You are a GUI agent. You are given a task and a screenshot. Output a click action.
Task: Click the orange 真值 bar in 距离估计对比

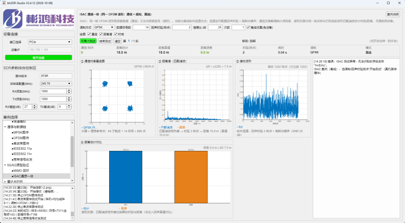[191, 177]
